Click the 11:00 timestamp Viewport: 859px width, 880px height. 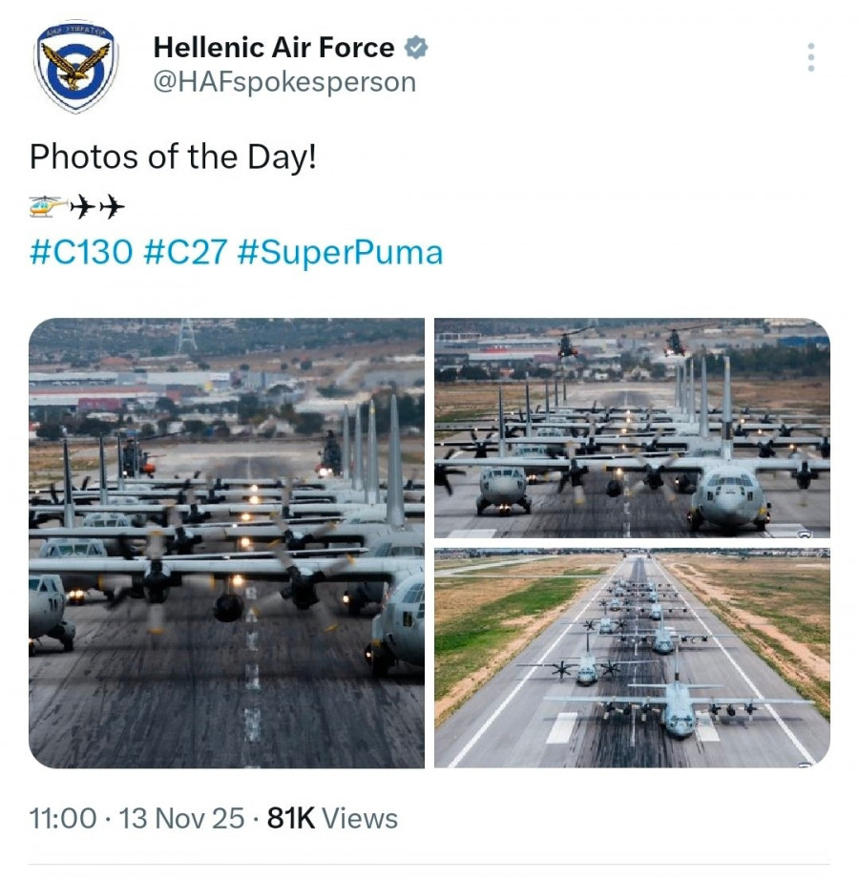63,819
